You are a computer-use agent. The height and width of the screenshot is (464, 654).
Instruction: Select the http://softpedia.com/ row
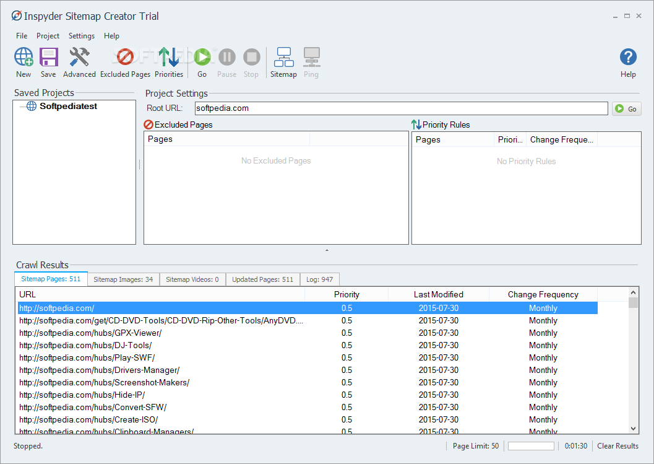tap(308, 309)
